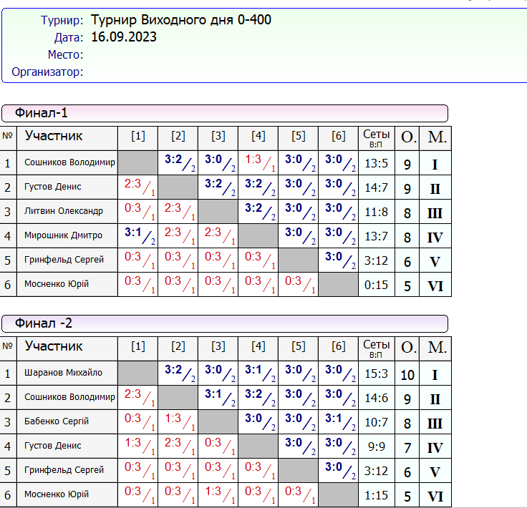Click points value 10 in Шаранов Михайло's row
Image resolution: width=527 pixels, height=508 pixels.
click(407, 374)
